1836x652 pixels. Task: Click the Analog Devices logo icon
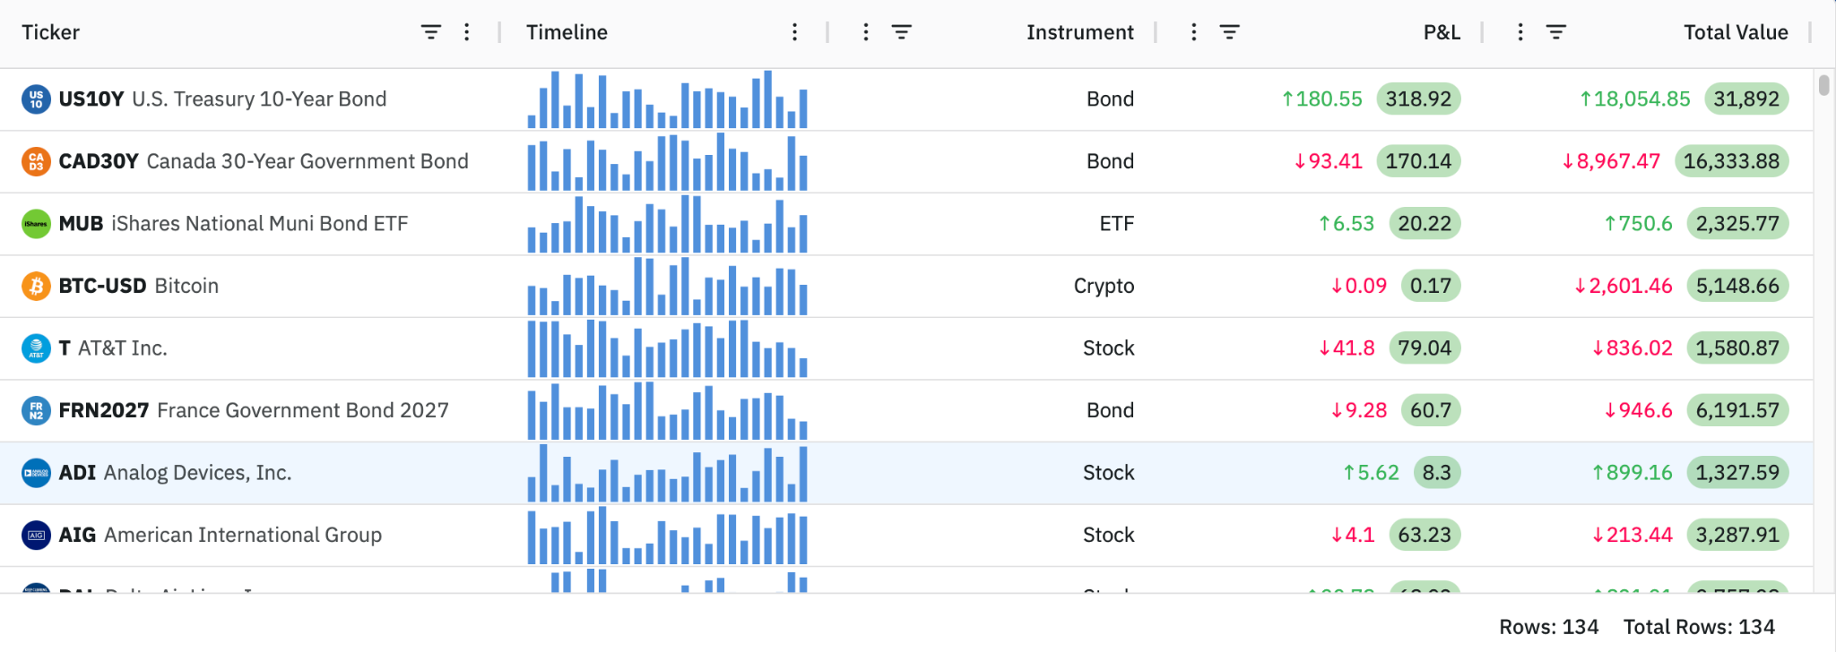pyautogui.click(x=36, y=473)
